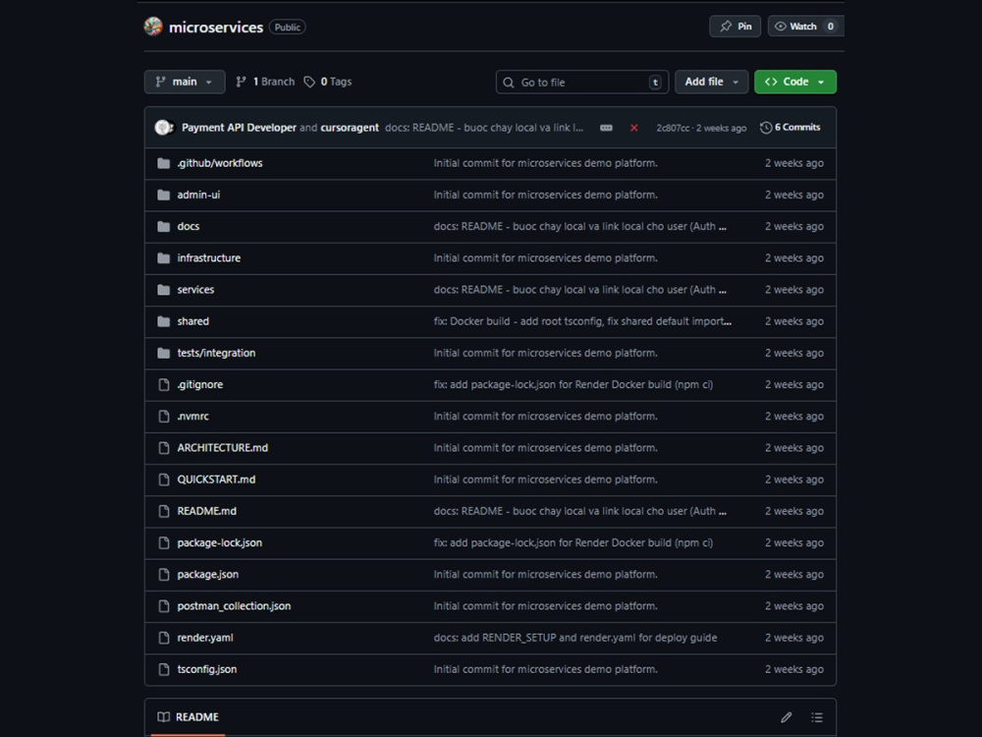View the 0 Tags link
Viewport: 982px width, 737px height.
click(x=328, y=82)
